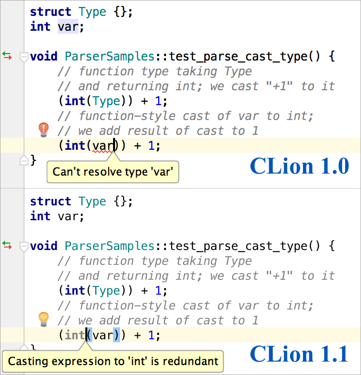
Task: Click the highlighted 'var' declaration in CLion 1.0 pane
Action: 67,26
